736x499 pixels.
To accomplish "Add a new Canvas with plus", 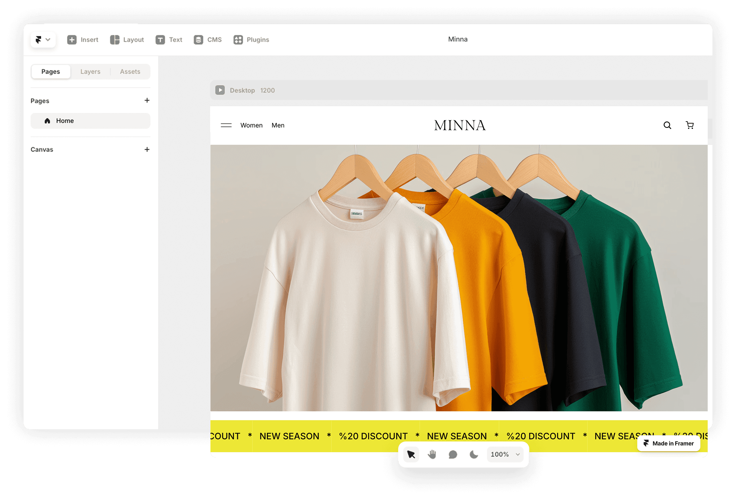I will (147, 149).
